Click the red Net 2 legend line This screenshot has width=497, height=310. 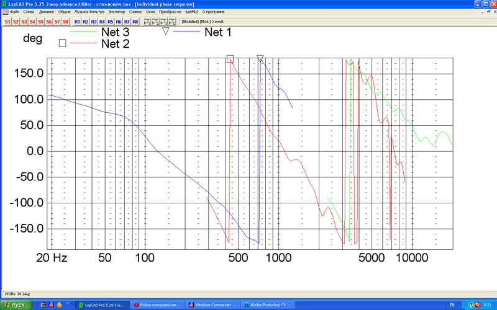(83, 43)
